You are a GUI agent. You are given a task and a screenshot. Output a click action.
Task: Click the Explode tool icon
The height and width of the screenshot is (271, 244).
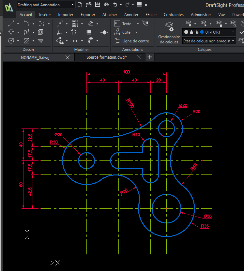pyautogui.click(x=104, y=32)
